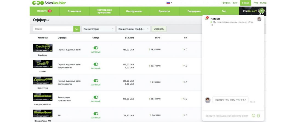Open the chat menu hamburger icon
Image resolution: width=296 pixels, height=122 pixels.
point(206,19)
